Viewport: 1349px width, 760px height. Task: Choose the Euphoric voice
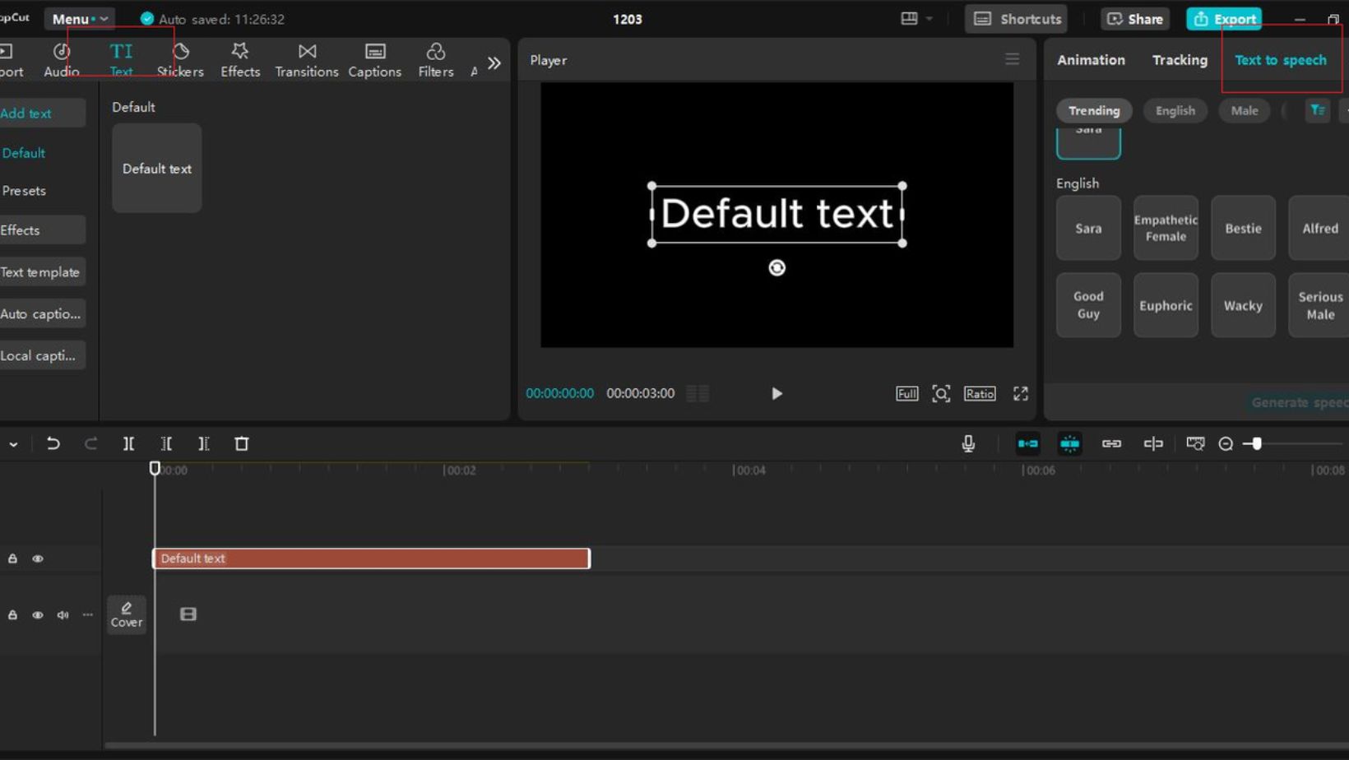click(1166, 305)
